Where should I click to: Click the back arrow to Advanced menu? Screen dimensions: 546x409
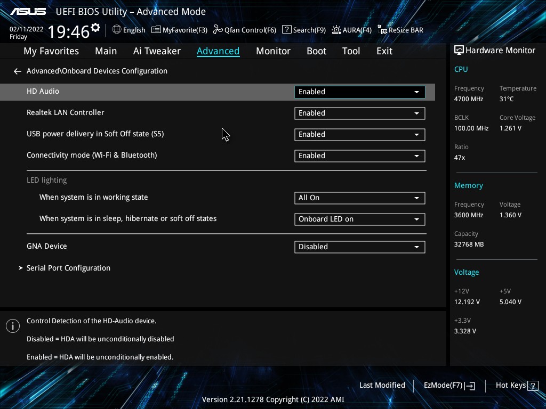tap(18, 71)
